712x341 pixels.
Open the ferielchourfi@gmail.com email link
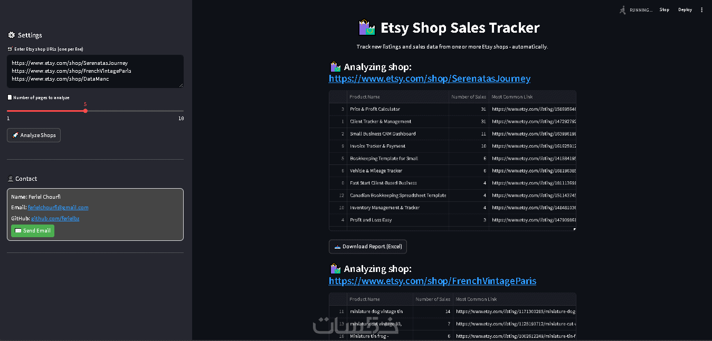pos(58,208)
